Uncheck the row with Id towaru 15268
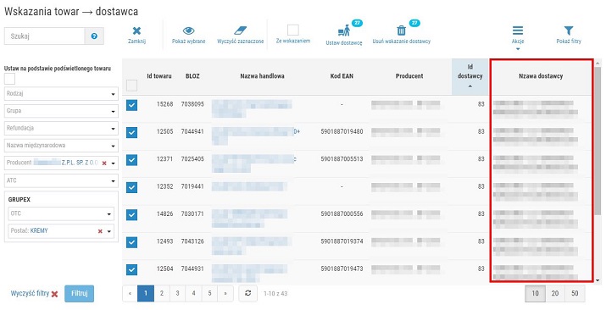 (x=131, y=105)
